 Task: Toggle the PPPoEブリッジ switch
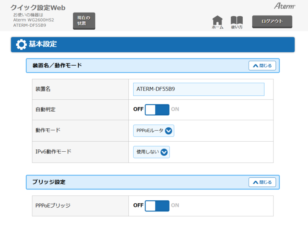[x=157, y=205]
